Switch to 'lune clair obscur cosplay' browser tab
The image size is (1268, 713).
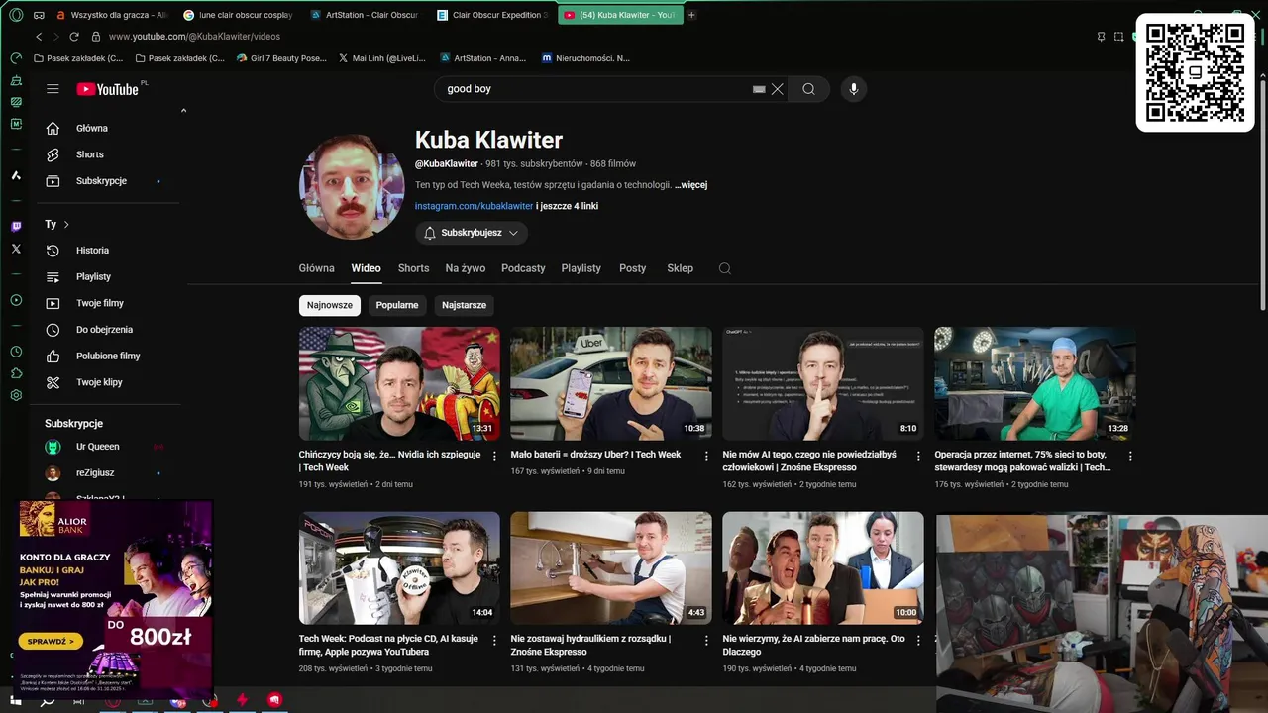pyautogui.click(x=238, y=15)
